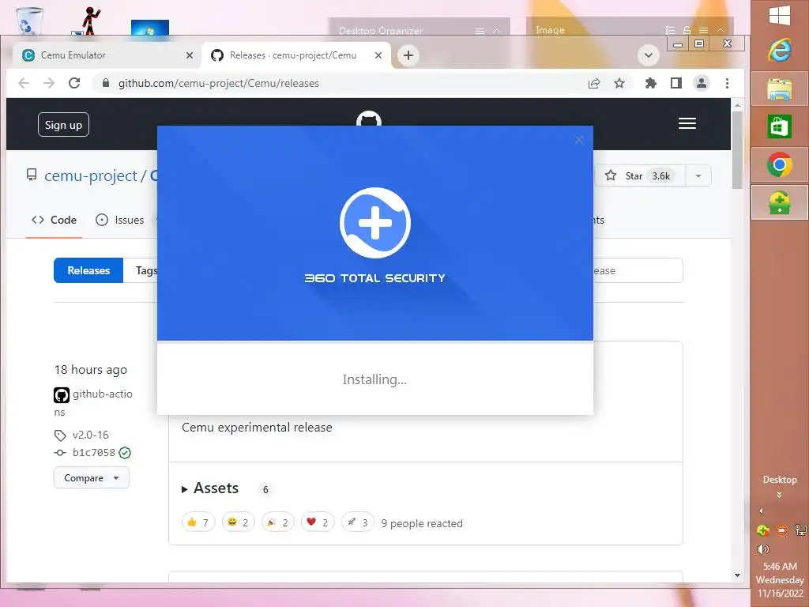Share this page from address bar
The image size is (809, 607).
pyautogui.click(x=594, y=83)
